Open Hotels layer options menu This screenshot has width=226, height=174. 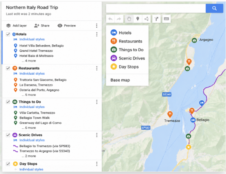[97, 34]
